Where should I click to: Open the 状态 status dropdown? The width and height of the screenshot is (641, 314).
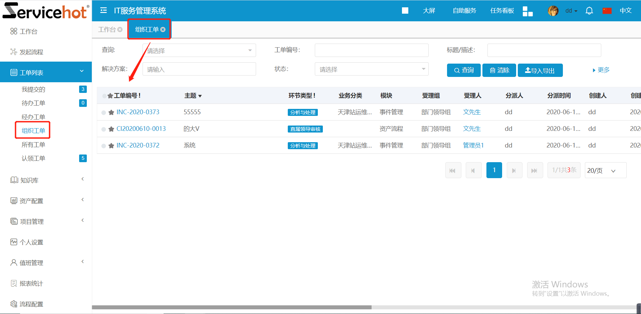(371, 69)
